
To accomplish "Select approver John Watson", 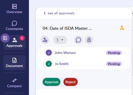I will click(x=65, y=53).
